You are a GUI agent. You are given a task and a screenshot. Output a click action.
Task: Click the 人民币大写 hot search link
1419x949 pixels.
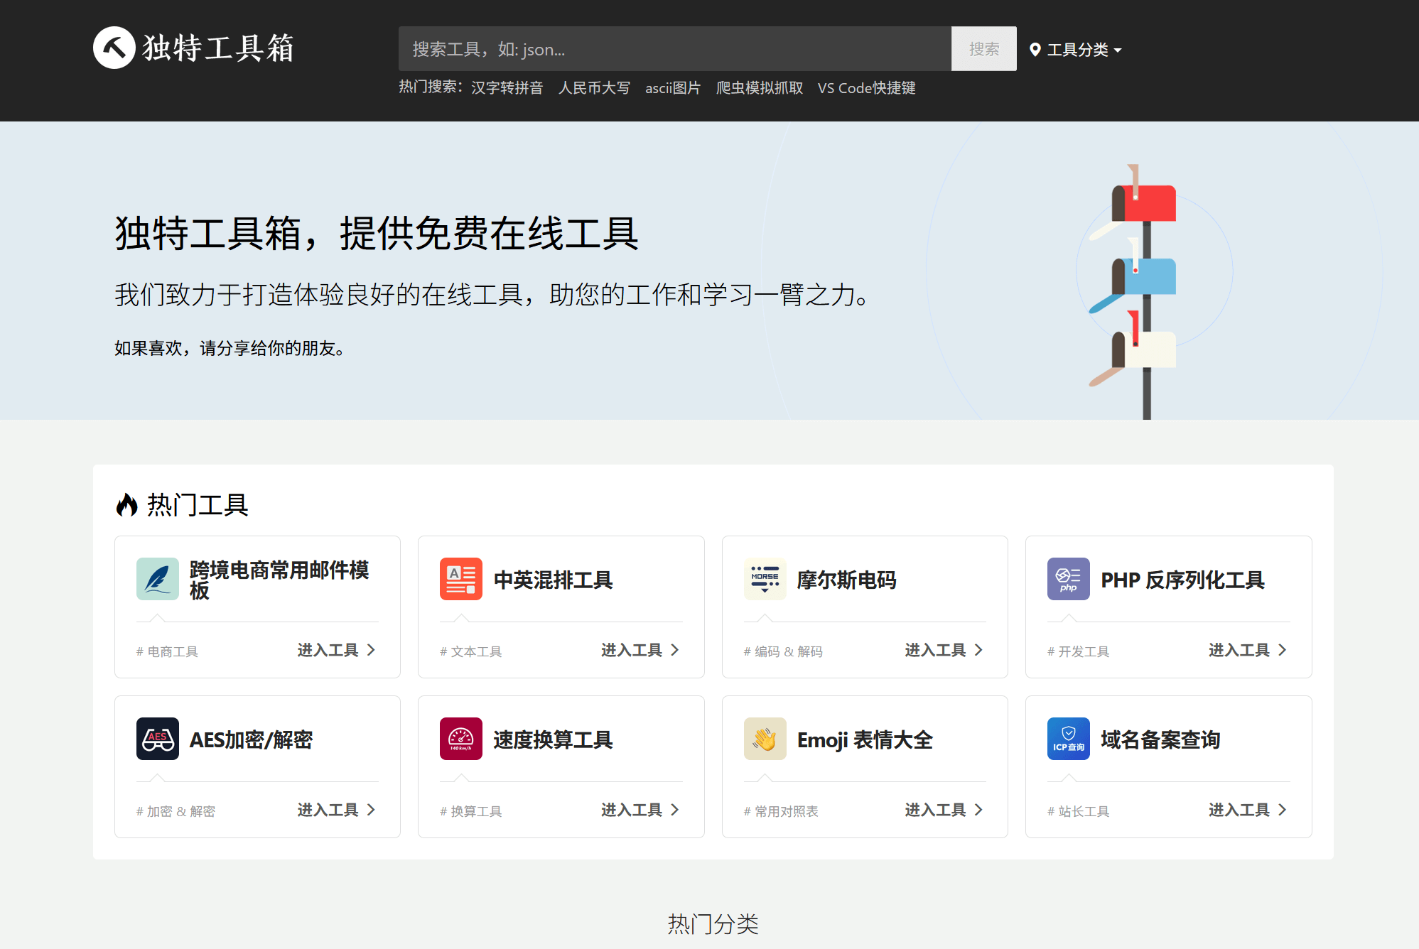tap(594, 88)
